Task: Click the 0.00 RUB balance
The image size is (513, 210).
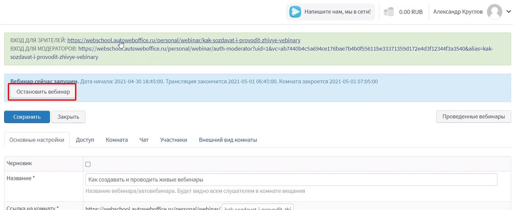Action: click(x=410, y=12)
